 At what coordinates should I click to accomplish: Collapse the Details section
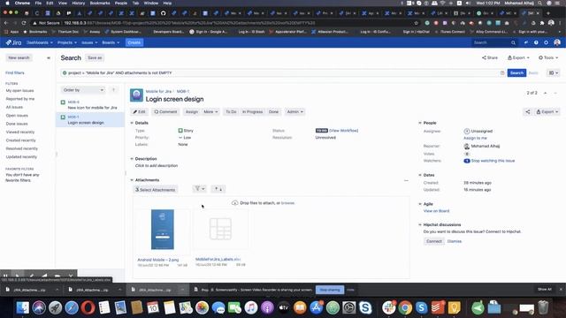click(x=132, y=123)
